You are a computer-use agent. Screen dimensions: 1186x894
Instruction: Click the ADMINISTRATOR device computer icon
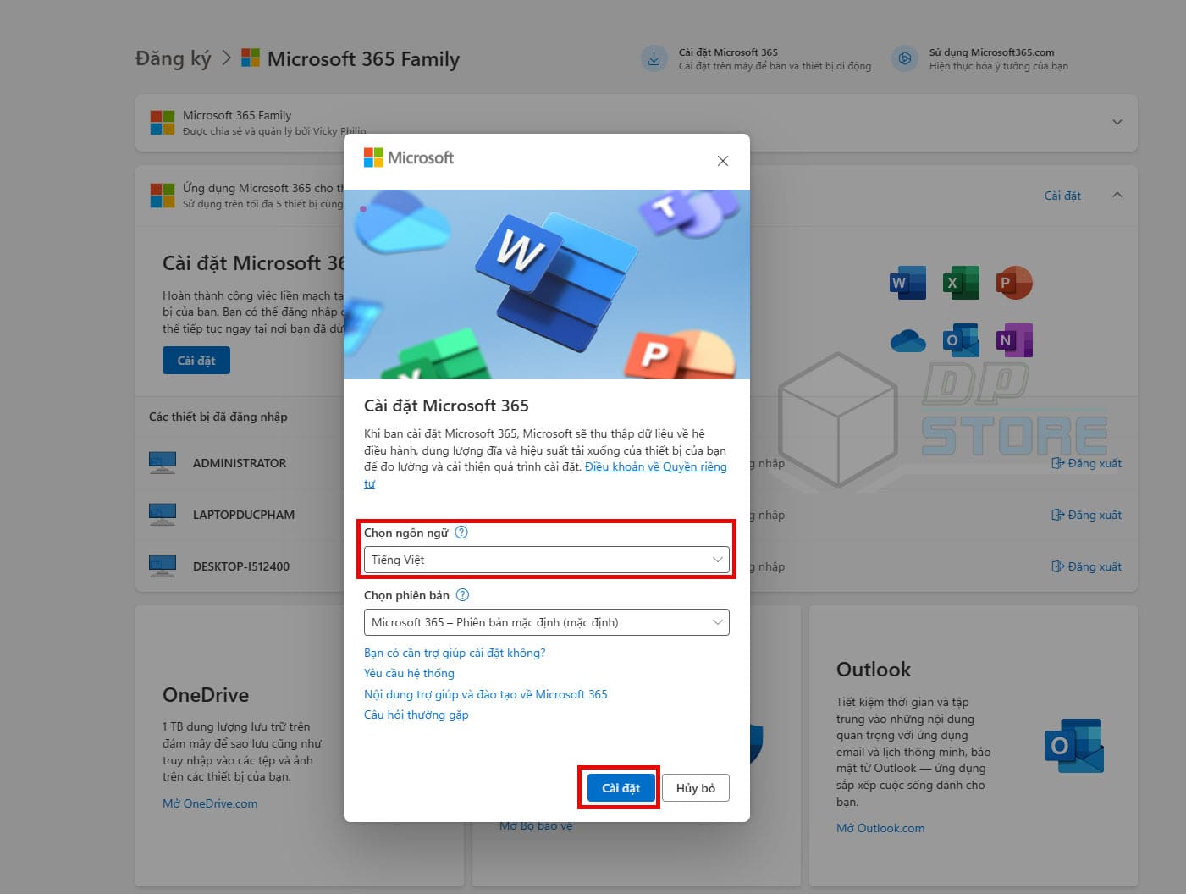163,463
